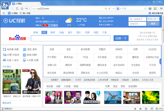
Task: Close the UC导航 tab
Action: 39,4
